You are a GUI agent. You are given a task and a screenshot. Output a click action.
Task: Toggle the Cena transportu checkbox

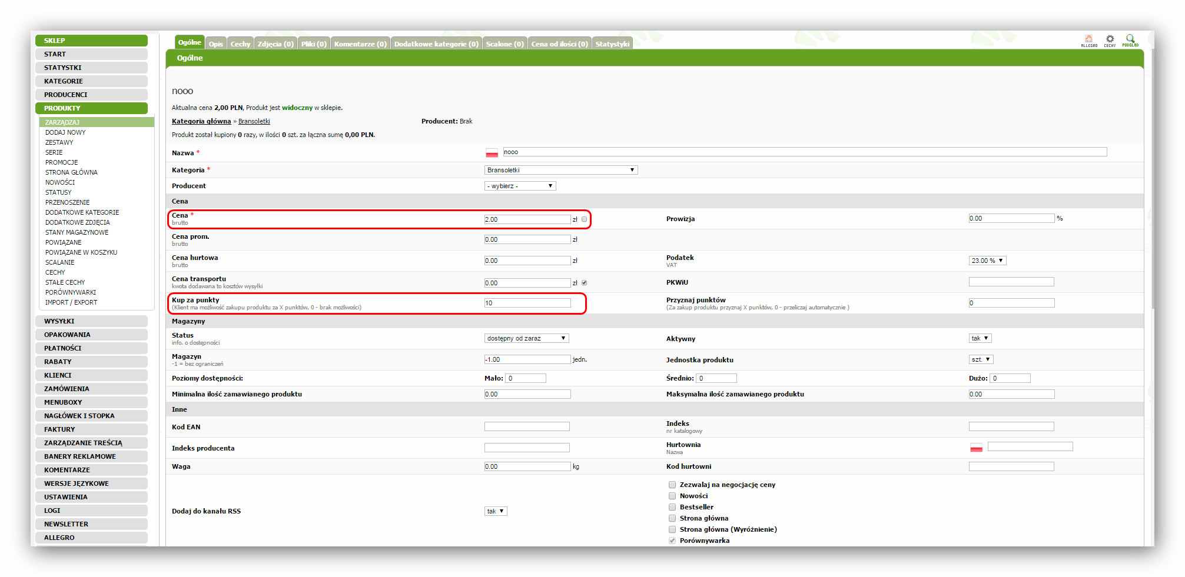pos(584,283)
